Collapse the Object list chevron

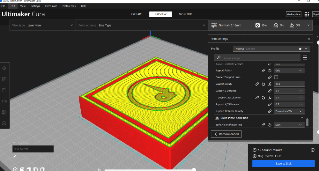(x=14, y=143)
